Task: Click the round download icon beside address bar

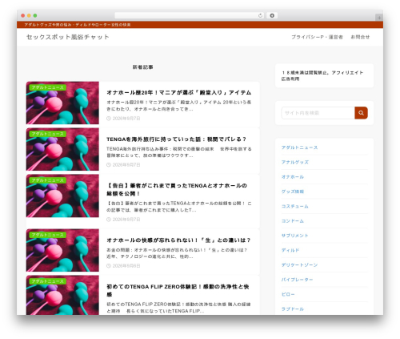Action: click(x=272, y=15)
